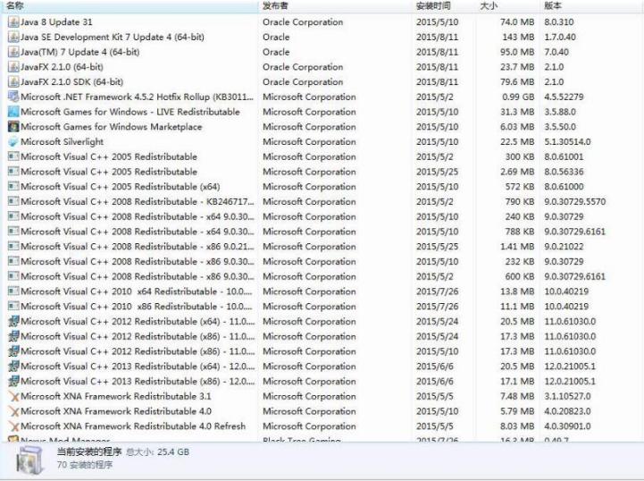This screenshot has height=481, width=644.
Task: Click icon of Visual C++ 2010 x86 Redistributable
Action: pos(13,307)
